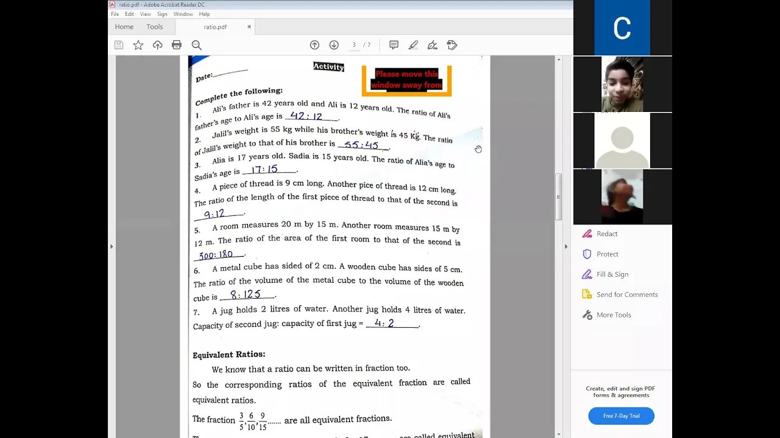The image size is (780, 438).
Task: Click the handwritten answer 9:12
Action: 214,214
